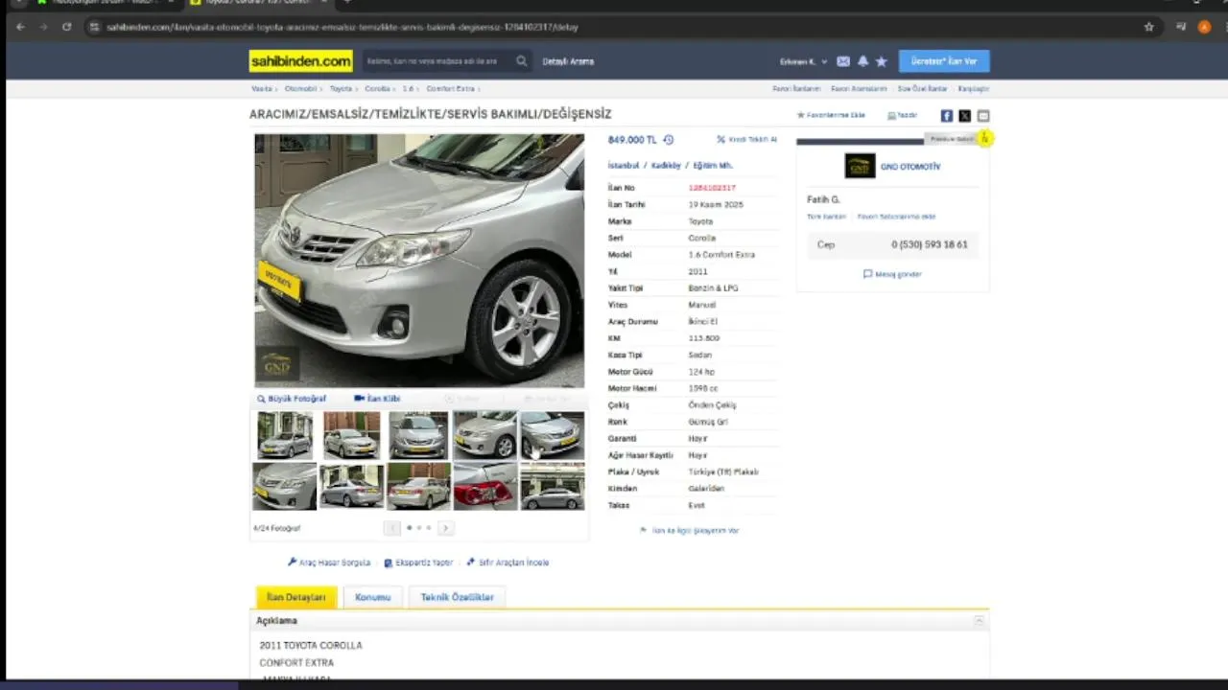Image resolution: width=1228 pixels, height=690 pixels.
Task: Click İlan ile ilgili şikayetim var link
Action: pos(689,530)
